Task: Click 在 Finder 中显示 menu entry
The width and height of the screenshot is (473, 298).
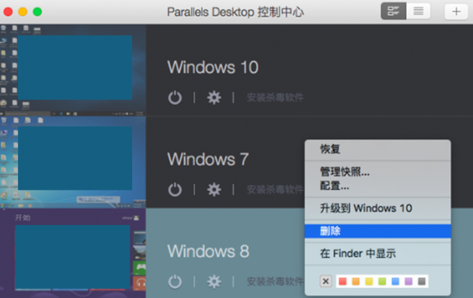Action: (378, 254)
